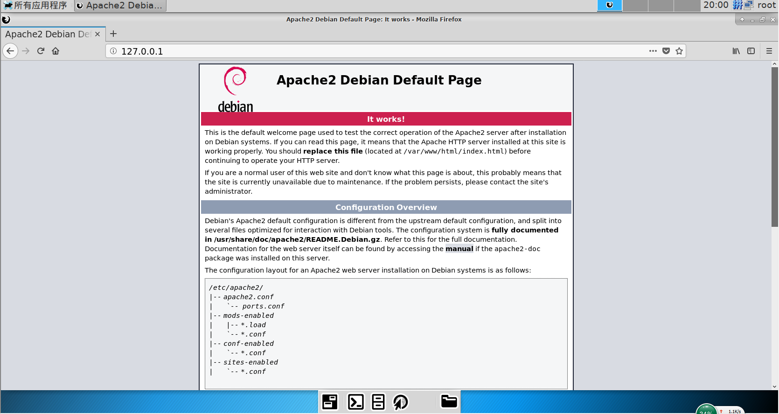Image resolution: width=779 pixels, height=414 pixels.
Task: Click the It works! banner
Action: tap(386, 119)
